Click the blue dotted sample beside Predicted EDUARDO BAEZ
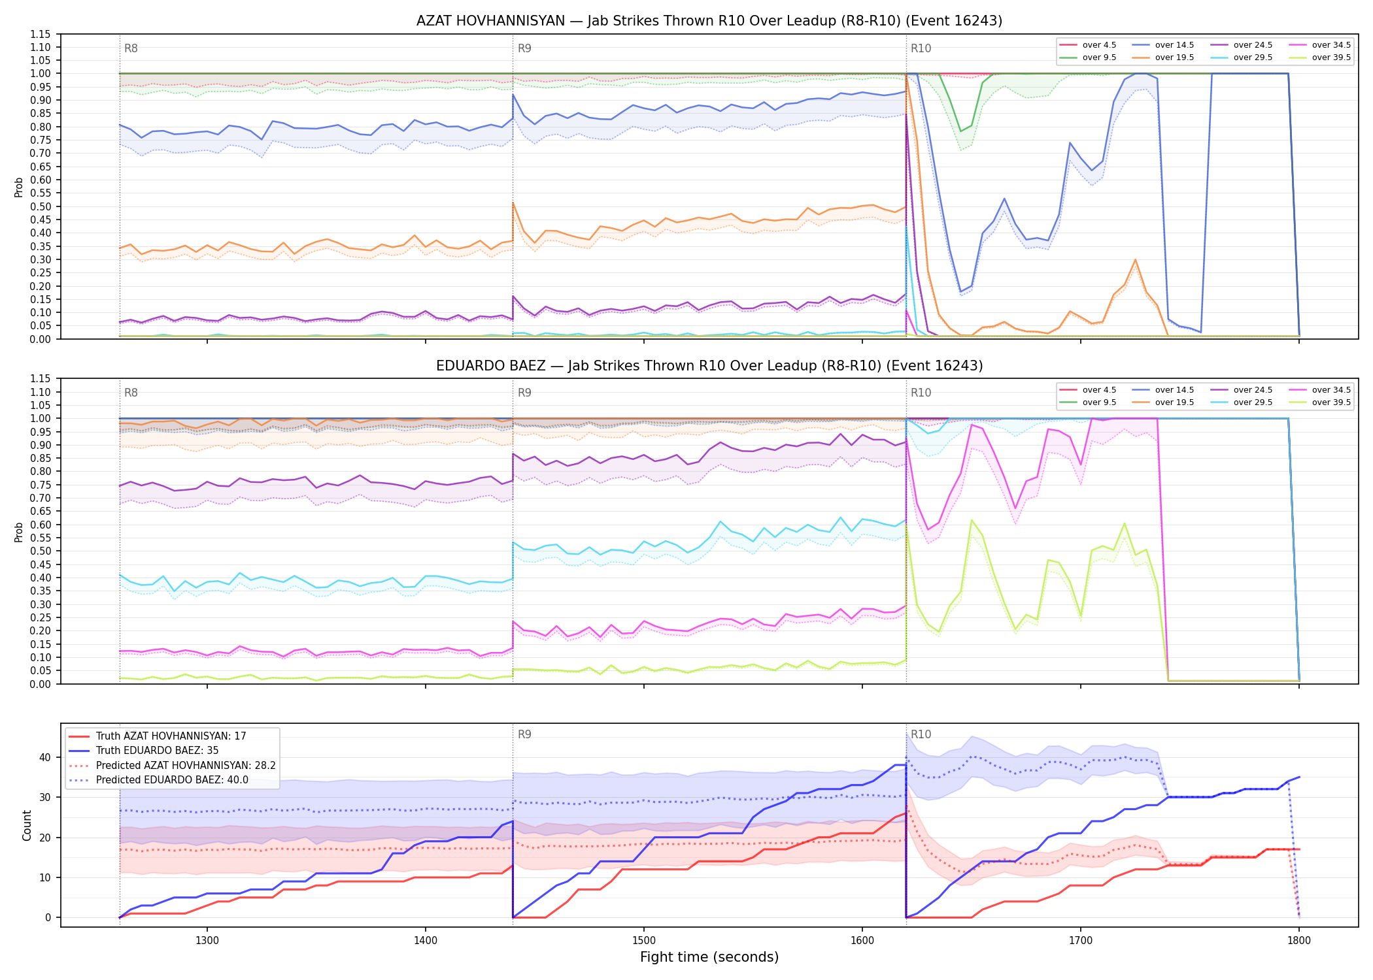This screenshot has width=1373, height=980. pos(80,780)
